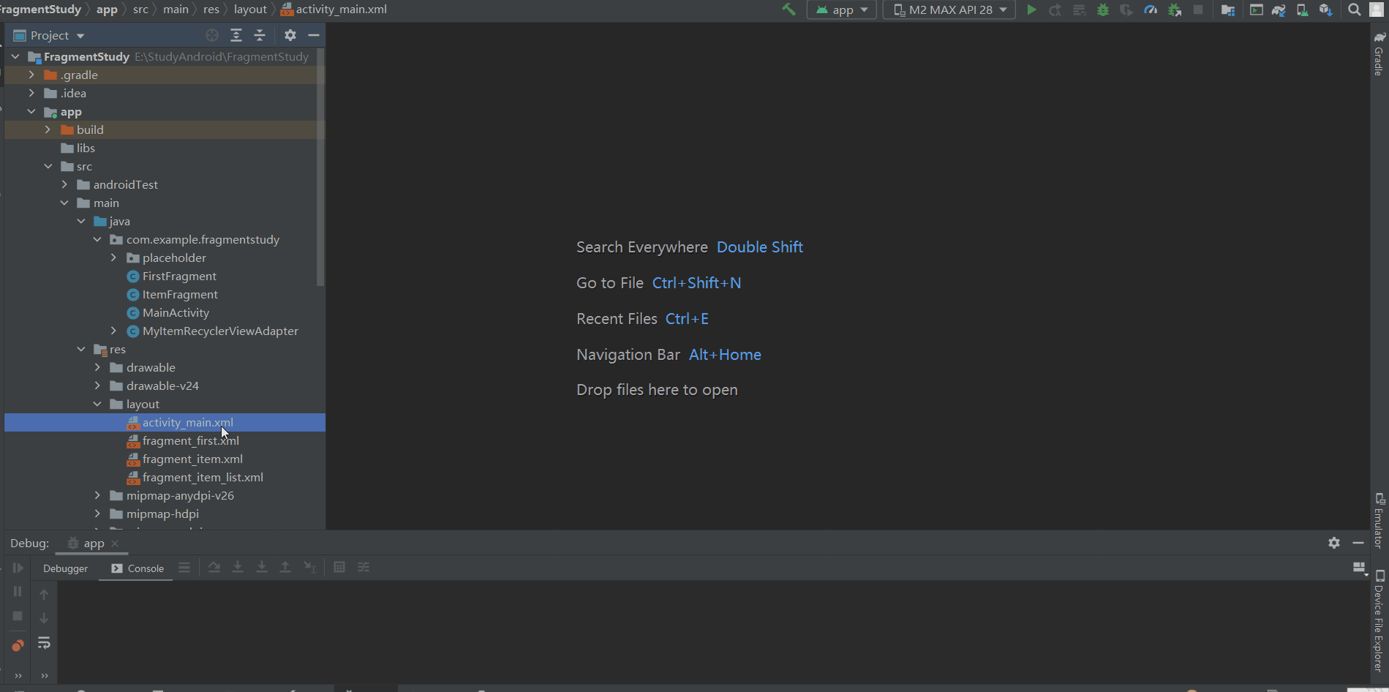Click the Search Everywhere magnifier icon

pos(1355,10)
